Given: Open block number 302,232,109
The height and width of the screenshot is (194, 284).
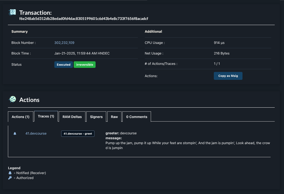Looking at the screenshot, I should [x=64, y=43].
